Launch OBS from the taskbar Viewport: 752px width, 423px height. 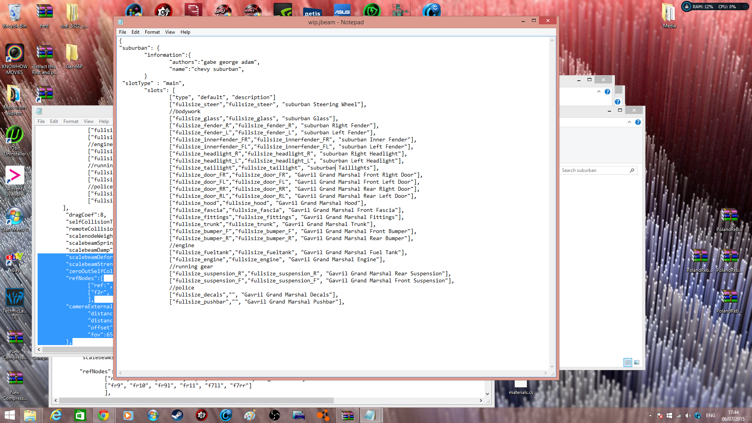pos(275,415)
